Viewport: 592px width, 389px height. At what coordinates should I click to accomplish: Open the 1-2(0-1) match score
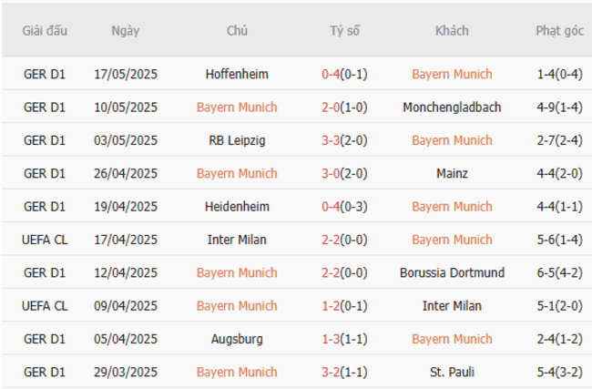[x=344, y=306]
